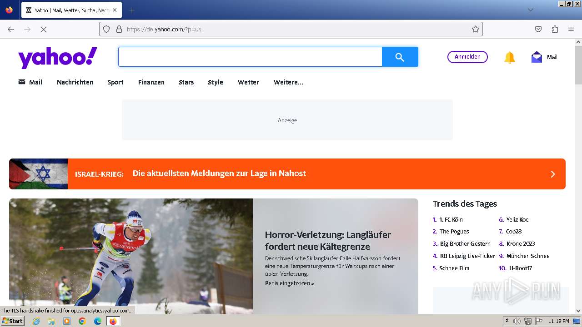Screen dimensions: 582x327
Task: Open the Save to Pocket icon
Action: (538, 29)
